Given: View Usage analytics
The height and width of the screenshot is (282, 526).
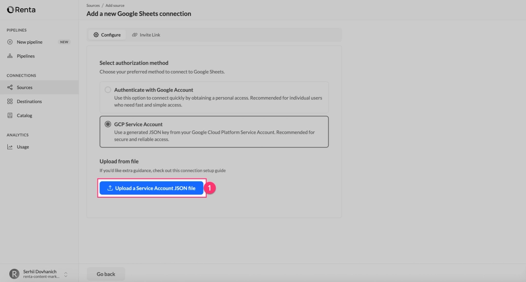Looking at the screenshot, I should [23, 146].
